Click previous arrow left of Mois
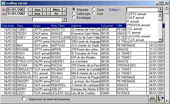The height and width of the screenshot is (104, 170). tap(49, 10)
